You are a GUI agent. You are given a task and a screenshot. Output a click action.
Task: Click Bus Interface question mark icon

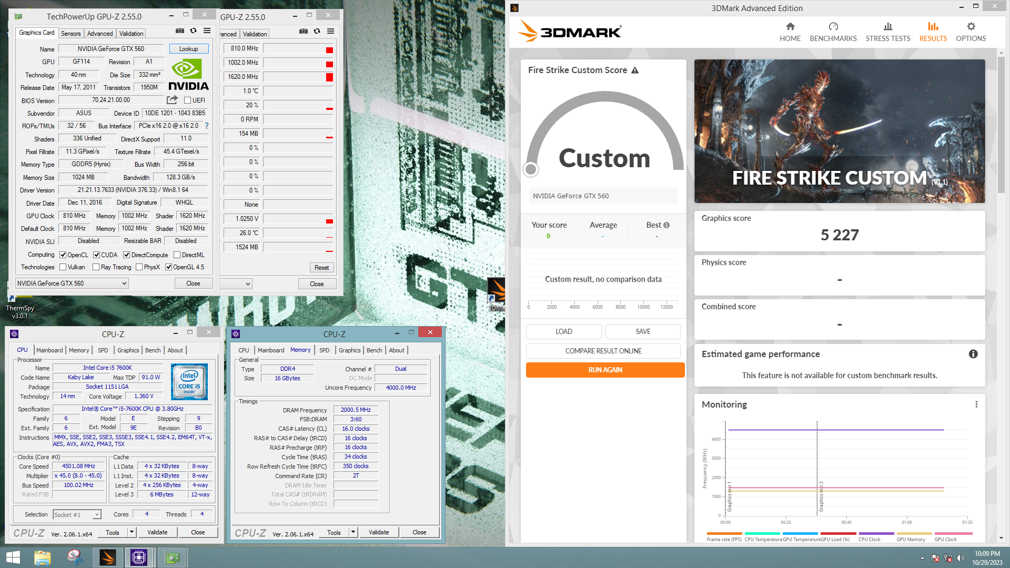tap(207, 126)
